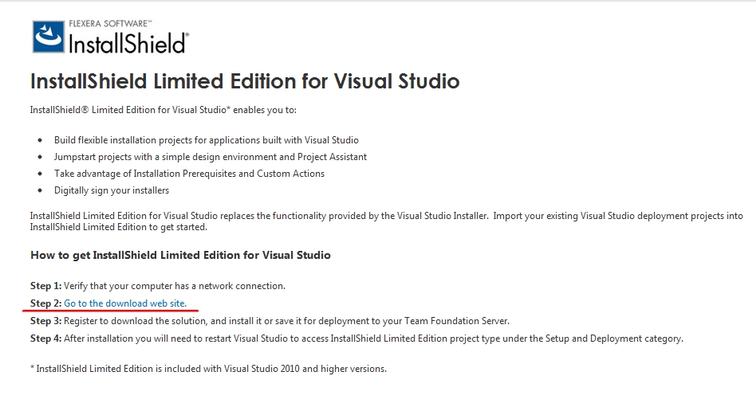This screenshot has width=756, height=407.
Task: Select 'Jumpstart projects with a simple design environment' bullet
Action: click(x=211, y=157)
